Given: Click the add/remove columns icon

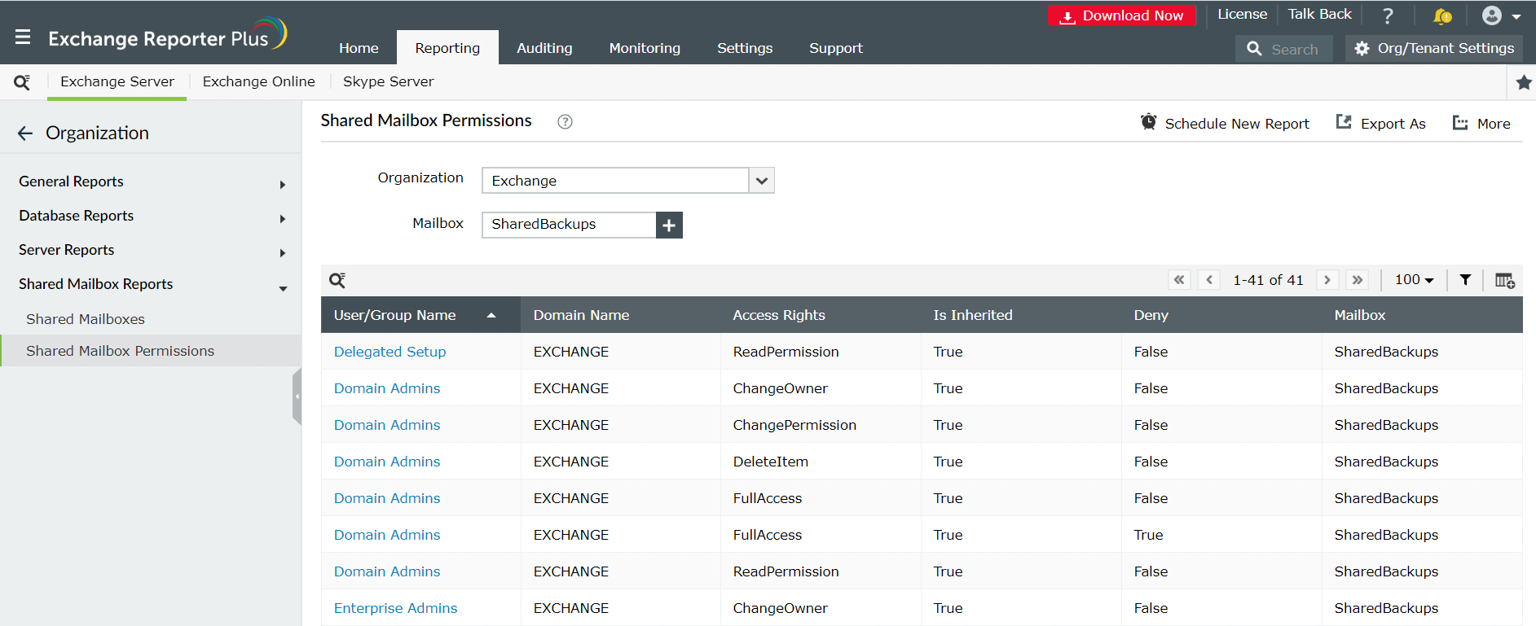Looking at the screenshot, I should tap(1504, 280).
